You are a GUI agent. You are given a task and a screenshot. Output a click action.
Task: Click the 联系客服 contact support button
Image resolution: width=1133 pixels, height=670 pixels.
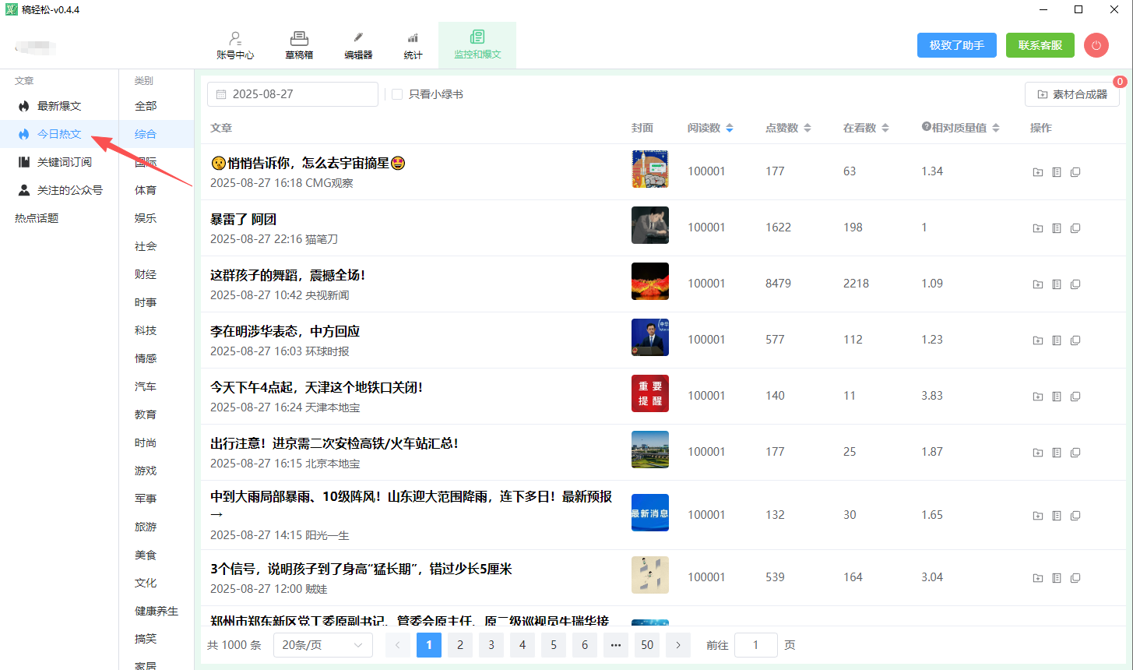[x=1040, y=45]
